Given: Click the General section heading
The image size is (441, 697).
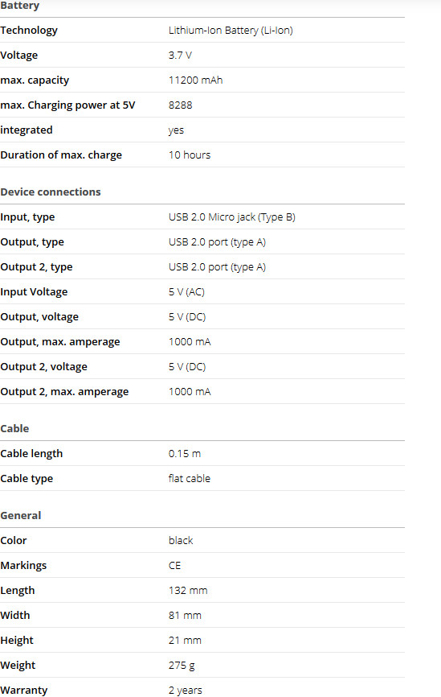Looking at the screenshot, I should [x=21, y=515].
